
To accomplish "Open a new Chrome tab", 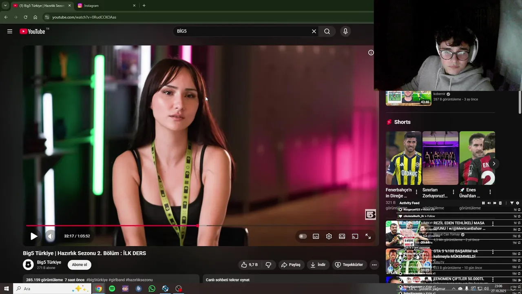I will (x=144, y=6).
